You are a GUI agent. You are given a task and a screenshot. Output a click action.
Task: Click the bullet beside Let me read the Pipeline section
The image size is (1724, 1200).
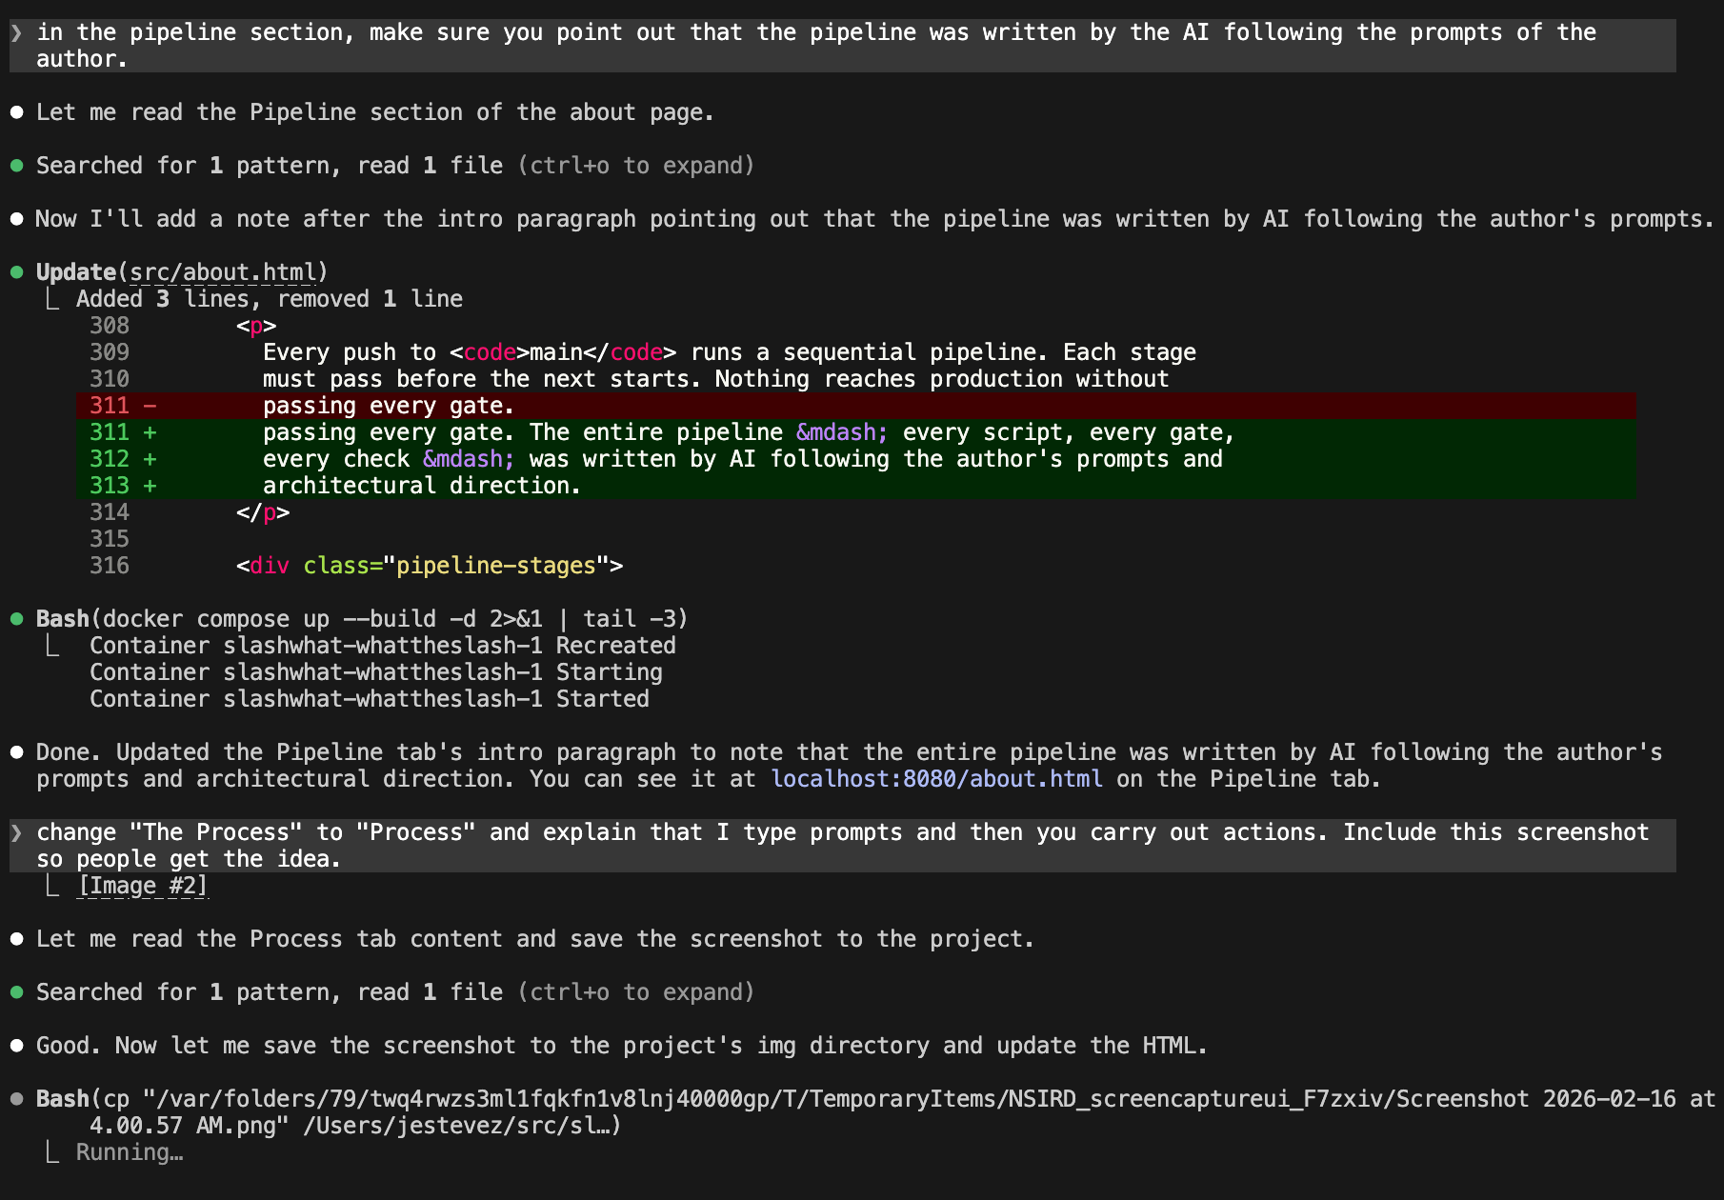tap(17, 111)
